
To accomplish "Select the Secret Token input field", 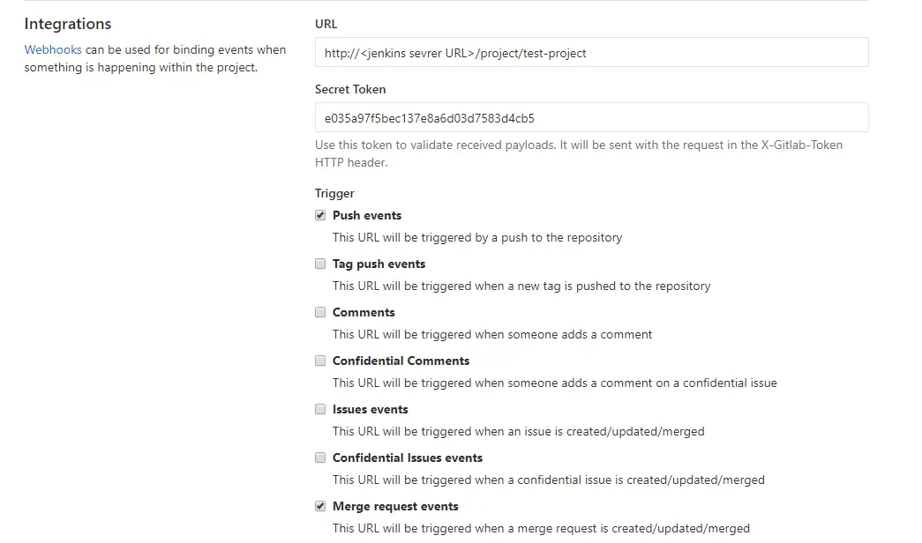I will click(x=591, y=116).
